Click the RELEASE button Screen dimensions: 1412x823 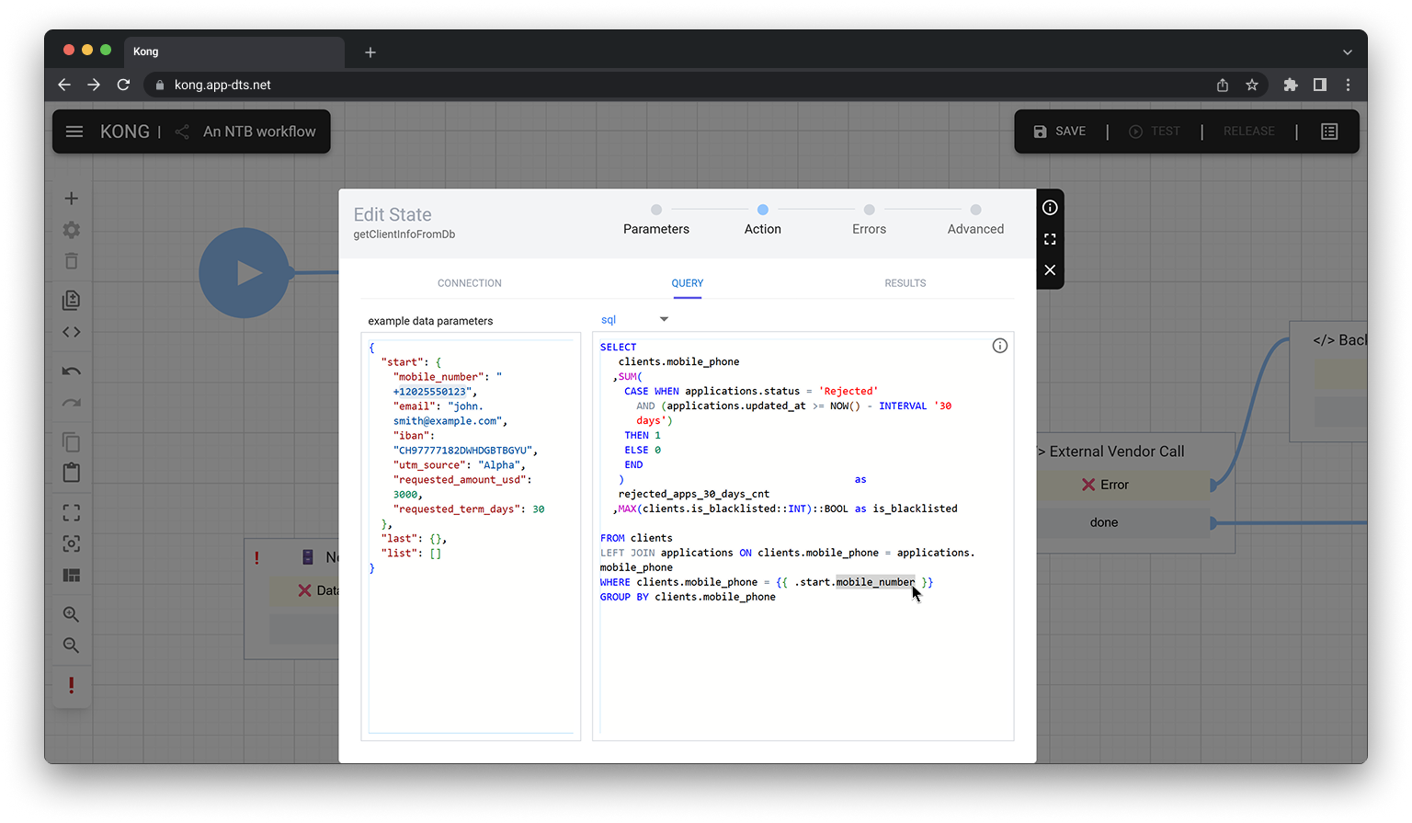pyautogui.click(x=1248, y=131)
